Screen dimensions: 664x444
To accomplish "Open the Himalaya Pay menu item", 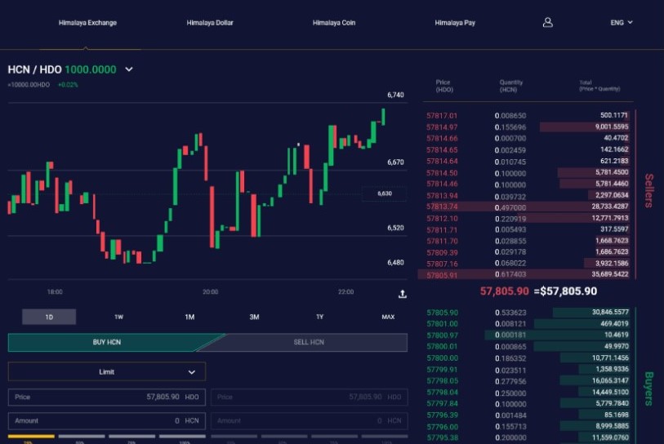I will click(455, 23).
